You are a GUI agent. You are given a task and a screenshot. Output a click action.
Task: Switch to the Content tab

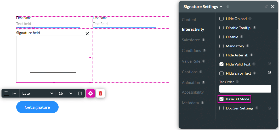point(189,20)
